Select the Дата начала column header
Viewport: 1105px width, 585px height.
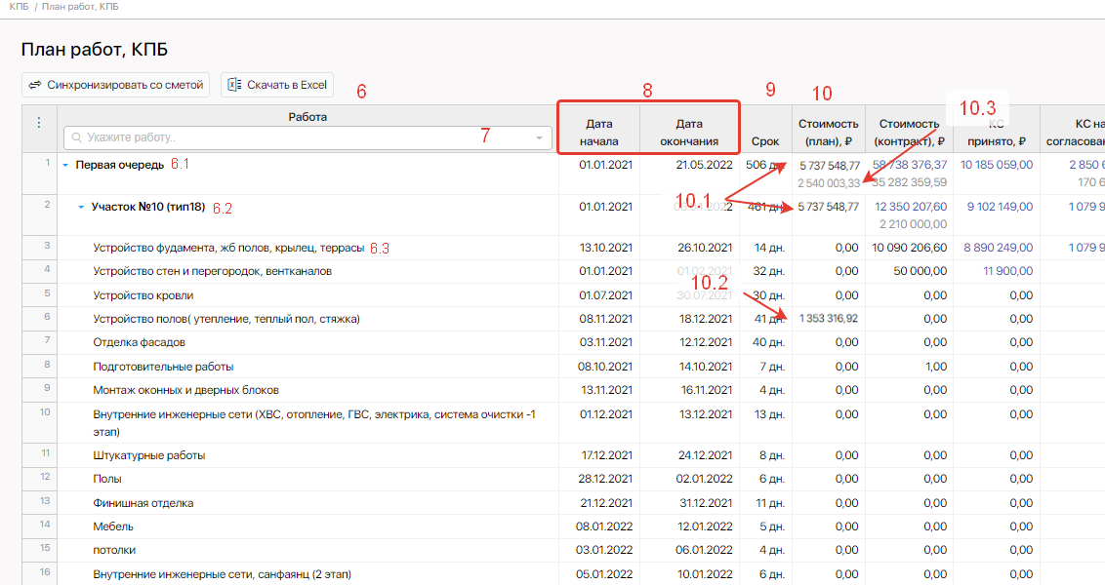pos(598,132)
